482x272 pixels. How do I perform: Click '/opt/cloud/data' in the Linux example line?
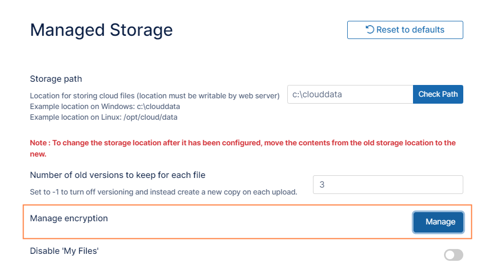tap(150, 116)
